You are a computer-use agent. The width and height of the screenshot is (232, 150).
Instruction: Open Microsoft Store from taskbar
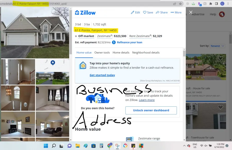[93, 146]
